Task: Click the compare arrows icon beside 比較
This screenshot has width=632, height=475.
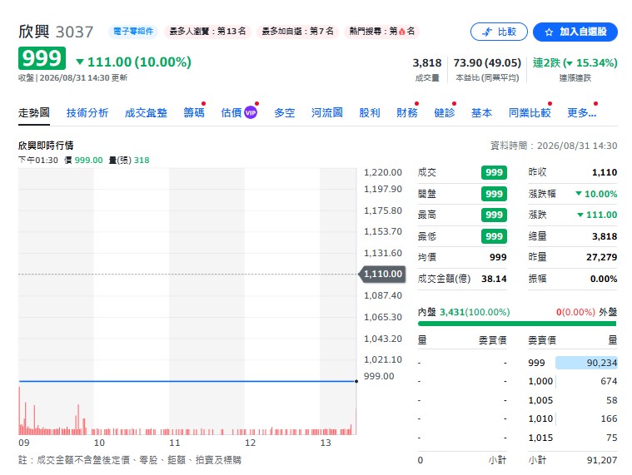Action: pyautogui.click(x=487, y=32)
